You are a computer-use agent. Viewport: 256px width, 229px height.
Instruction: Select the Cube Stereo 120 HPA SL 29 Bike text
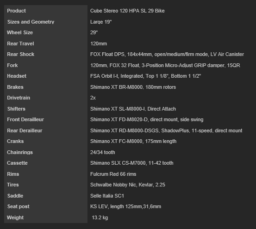tap(127, 11)
